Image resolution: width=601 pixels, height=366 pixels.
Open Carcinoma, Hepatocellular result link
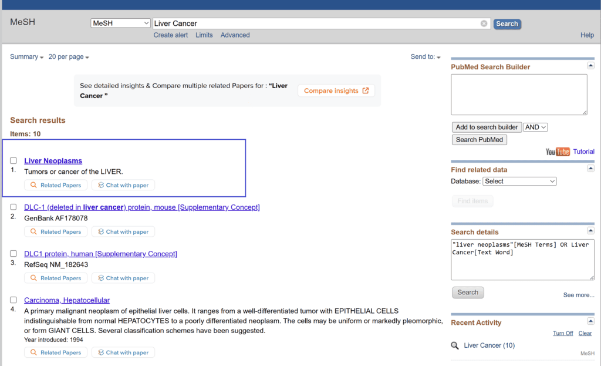[x=67, y=300]
